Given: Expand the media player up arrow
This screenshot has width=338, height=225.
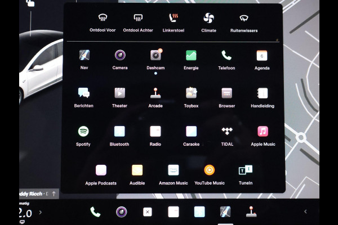Looking at the screenshot, I should click(54, 193).
